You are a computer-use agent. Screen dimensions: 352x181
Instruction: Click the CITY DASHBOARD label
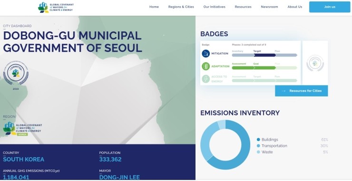tap(17, 26)
